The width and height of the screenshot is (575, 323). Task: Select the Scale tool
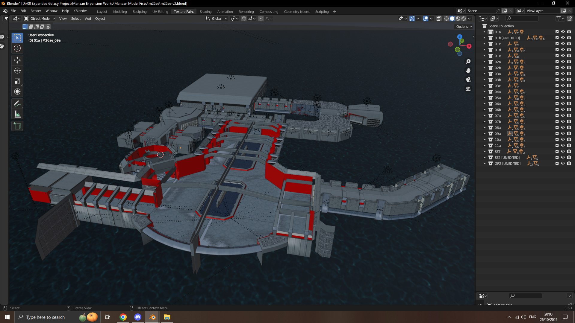[x=17, y=81]
